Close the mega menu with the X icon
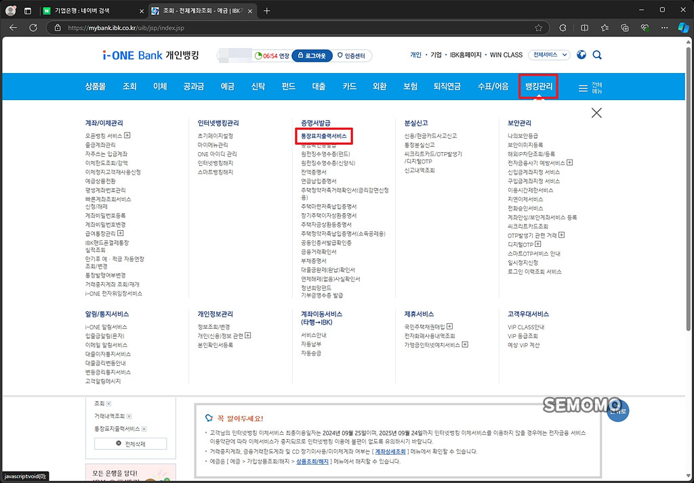Screen dimensions: 694x483 [596, 113]
